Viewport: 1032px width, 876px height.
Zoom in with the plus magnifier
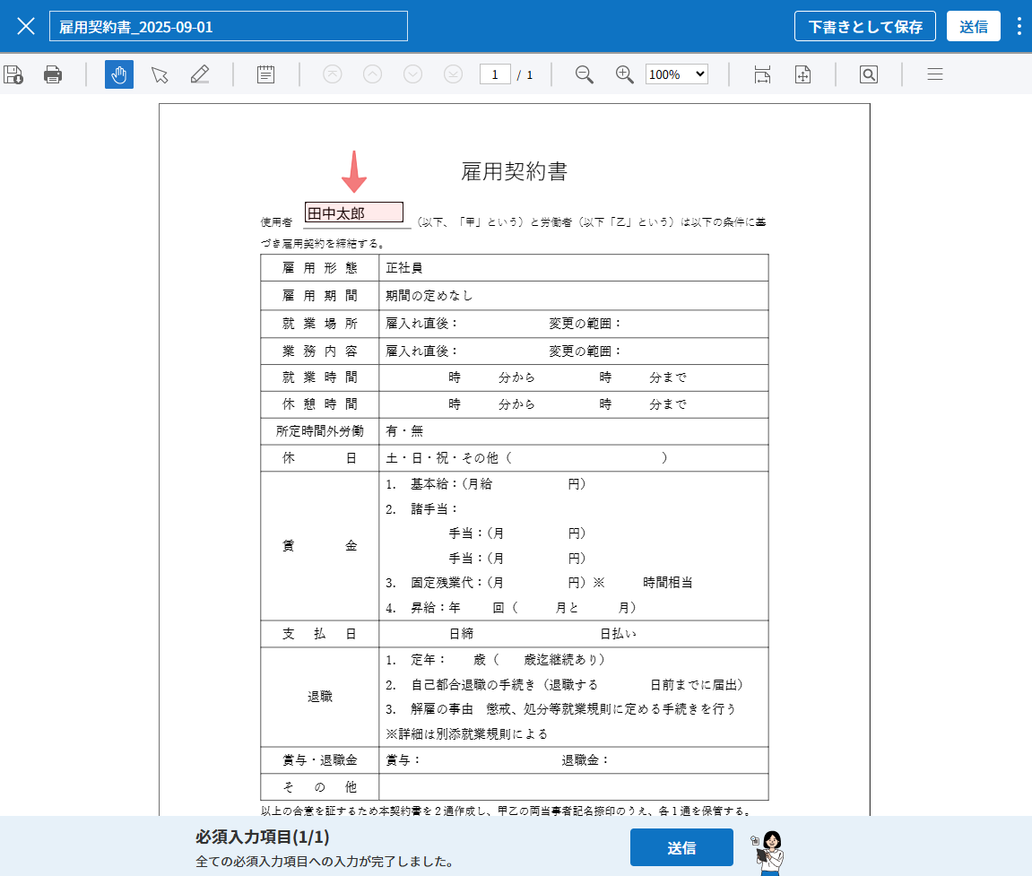[625, 74]
